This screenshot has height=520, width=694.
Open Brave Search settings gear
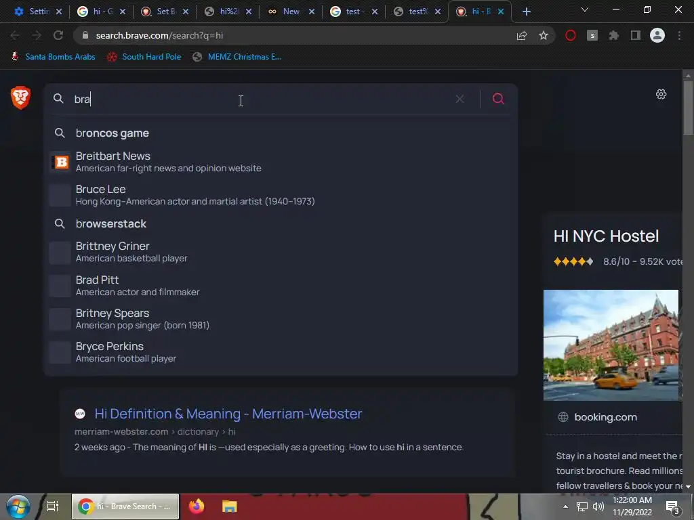click(661, 94)
